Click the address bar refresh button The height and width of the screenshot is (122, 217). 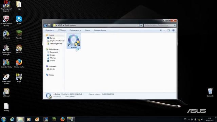coord(141,25)
